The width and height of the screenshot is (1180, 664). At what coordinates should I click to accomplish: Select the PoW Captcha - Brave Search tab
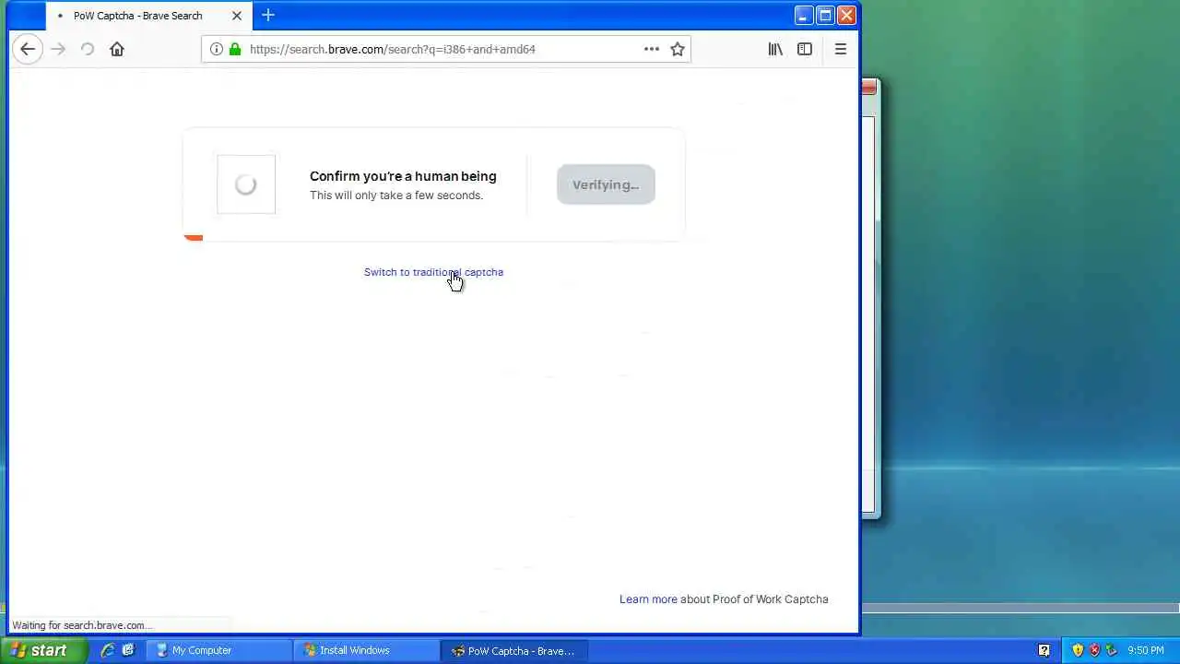(x=147, y=16)
